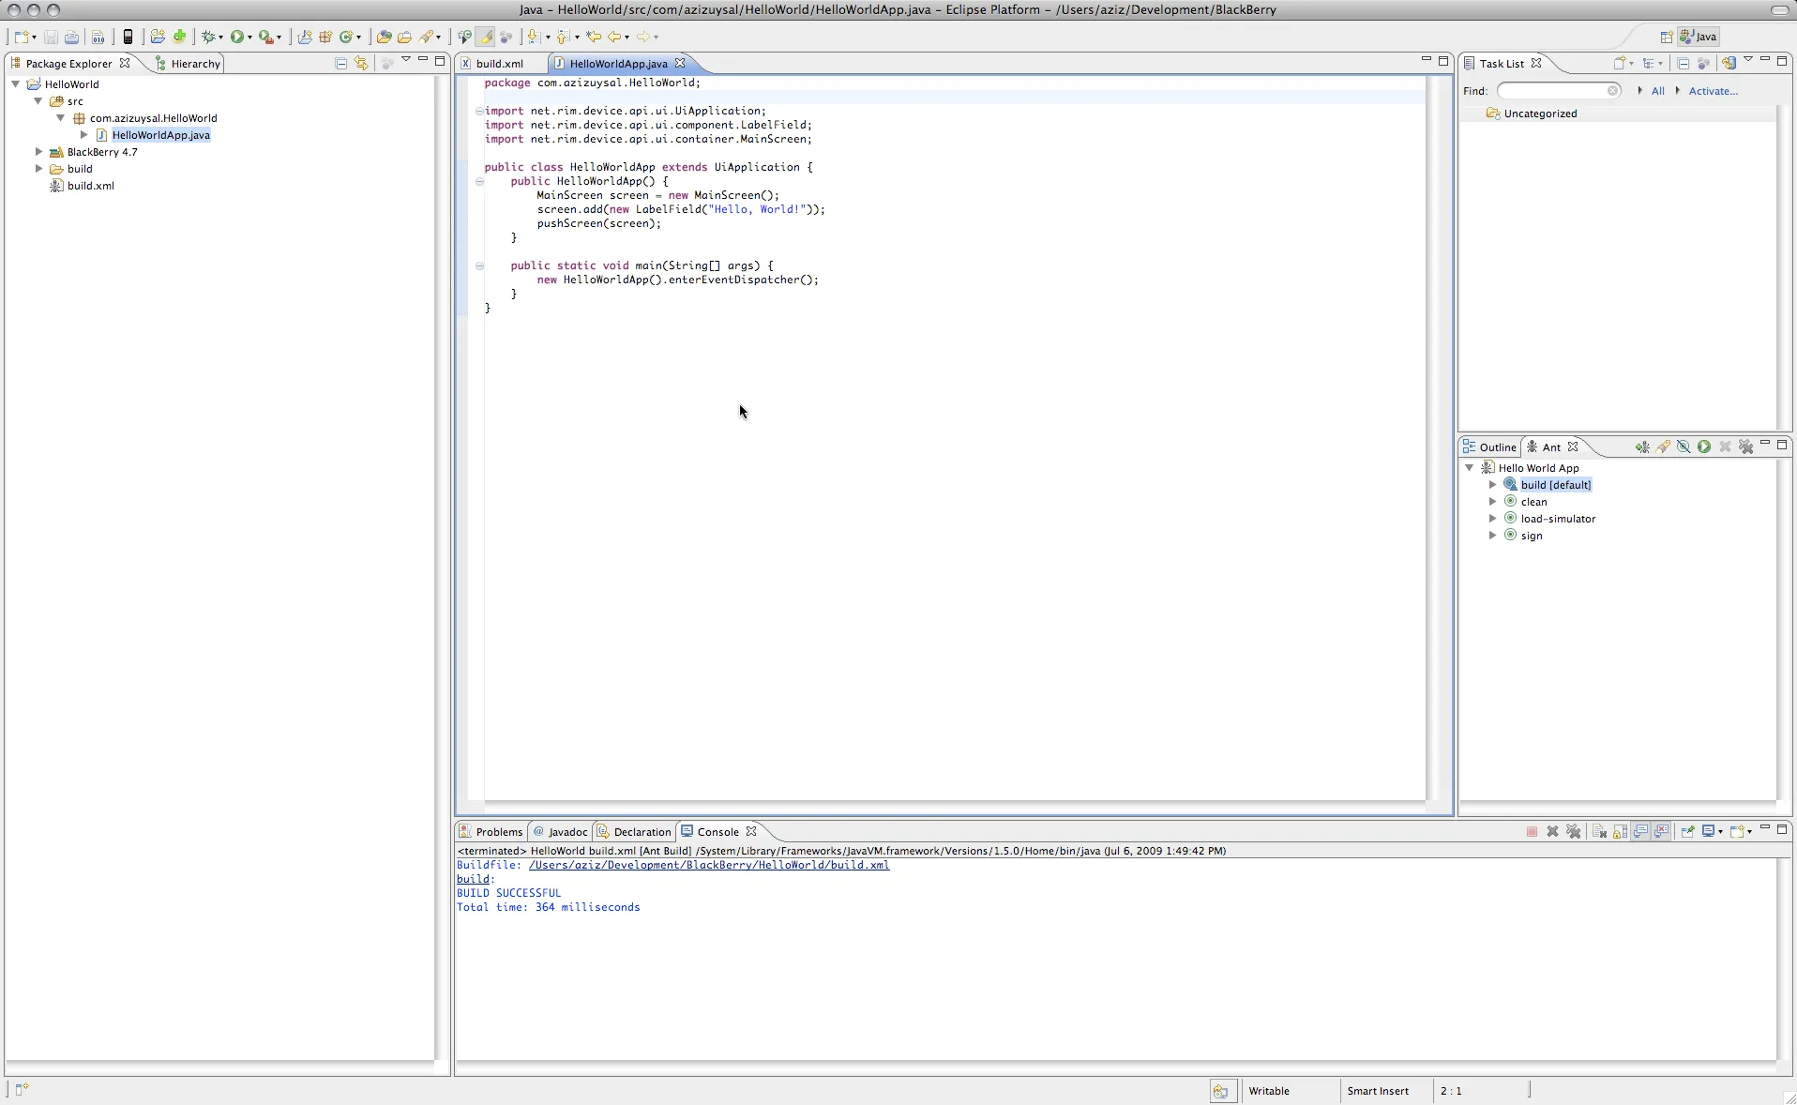Hide internal targets in the Ant view
Screen dimensions: 1797x1105
[x=1684, y=447]
